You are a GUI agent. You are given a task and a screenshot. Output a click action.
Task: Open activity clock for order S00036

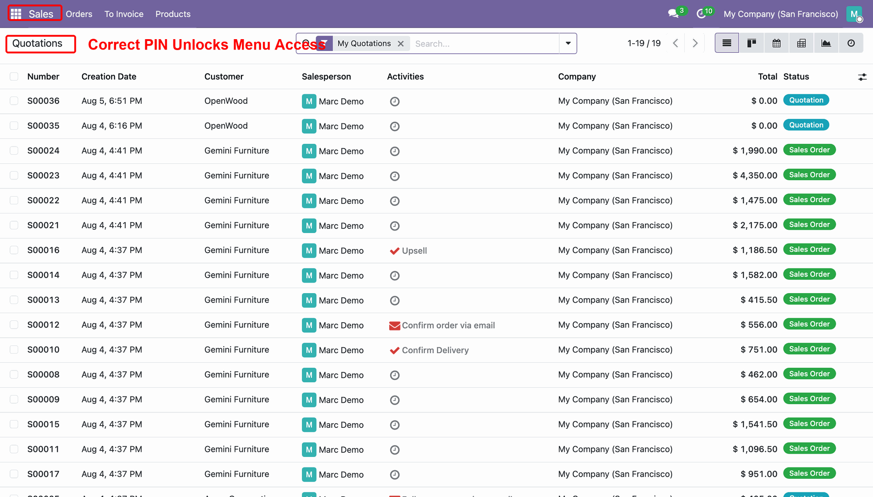point(395,101)
